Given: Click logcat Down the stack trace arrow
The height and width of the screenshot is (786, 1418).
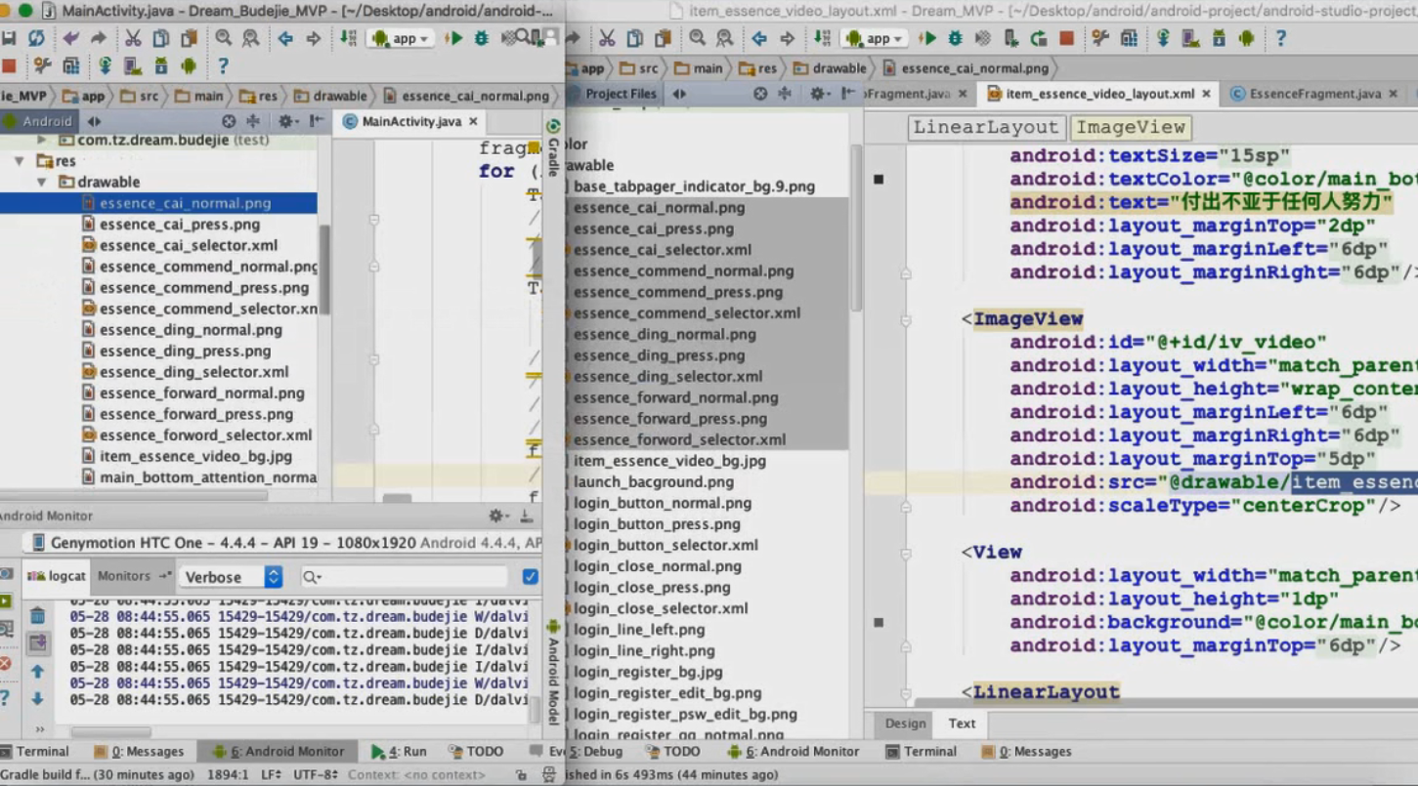Looking at the screenshot, I should (37, 698).
